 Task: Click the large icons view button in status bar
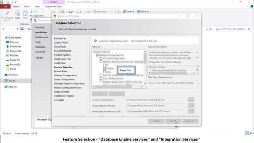251,133
